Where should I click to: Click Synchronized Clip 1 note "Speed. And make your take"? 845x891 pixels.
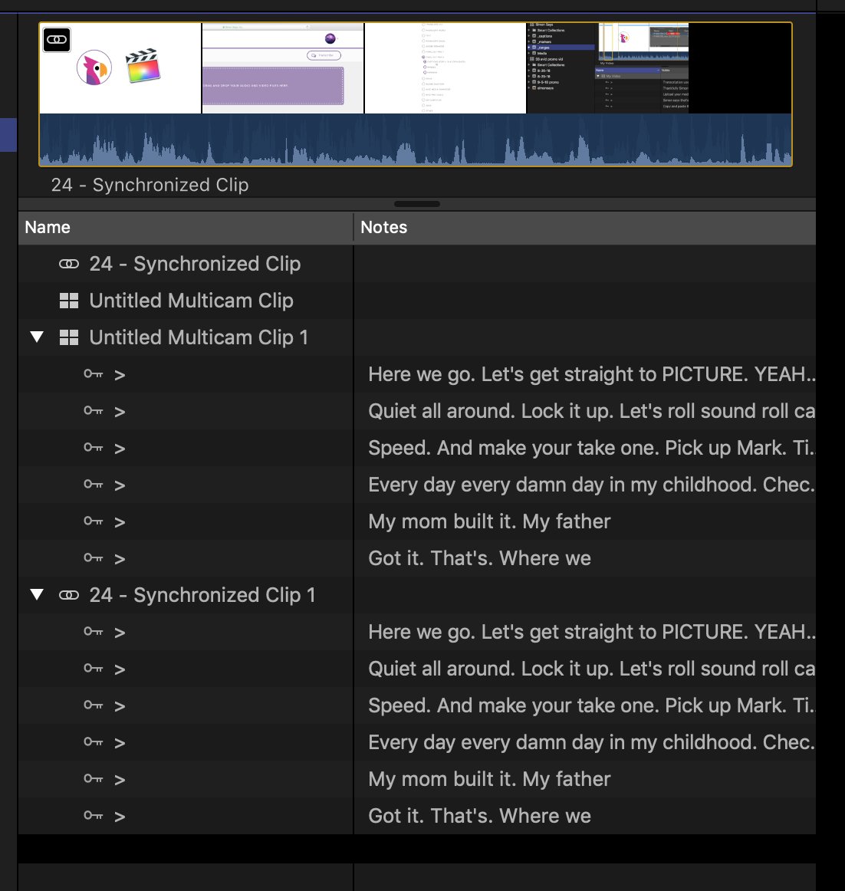click(x=591, y=705)
